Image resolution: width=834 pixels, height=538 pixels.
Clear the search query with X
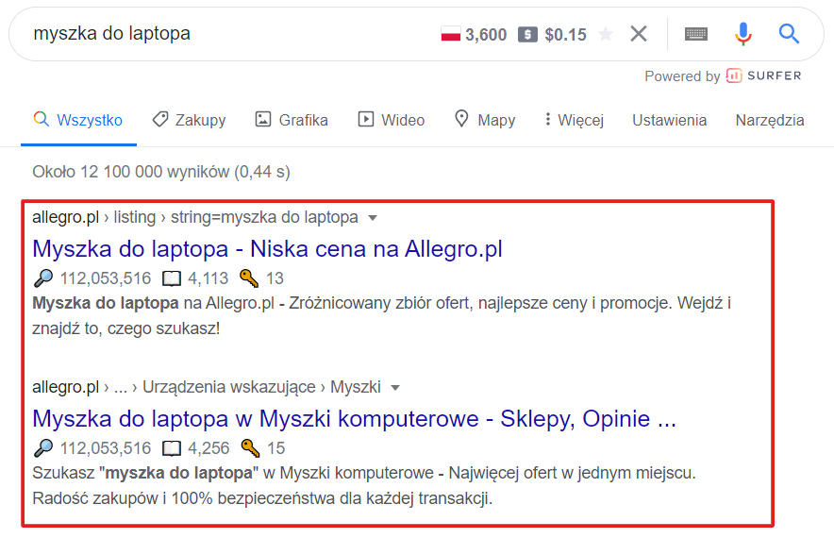639,34
